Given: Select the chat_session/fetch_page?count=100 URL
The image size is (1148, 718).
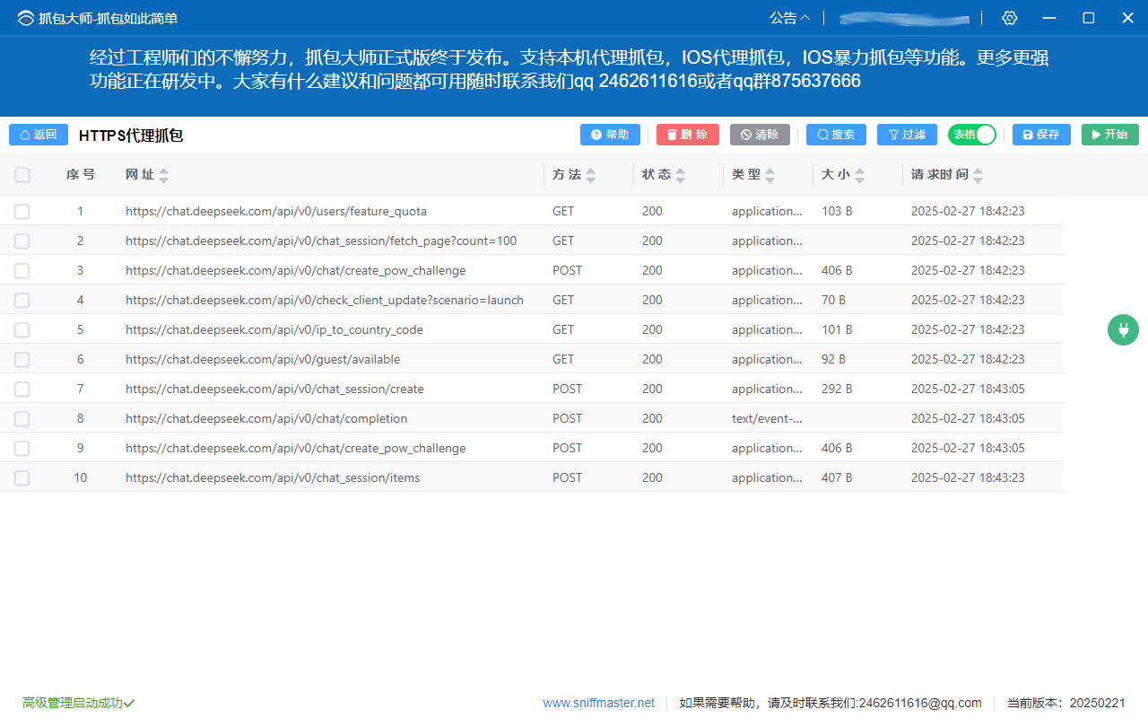Looking at the screenshot, I should [x=321, y=241].
